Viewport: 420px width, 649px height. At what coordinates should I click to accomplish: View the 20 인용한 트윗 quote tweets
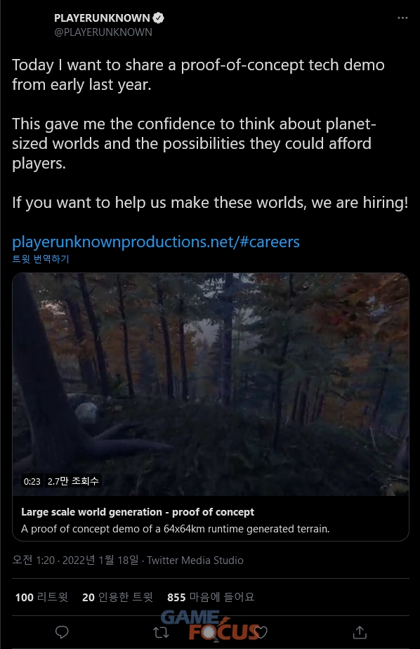117,597
